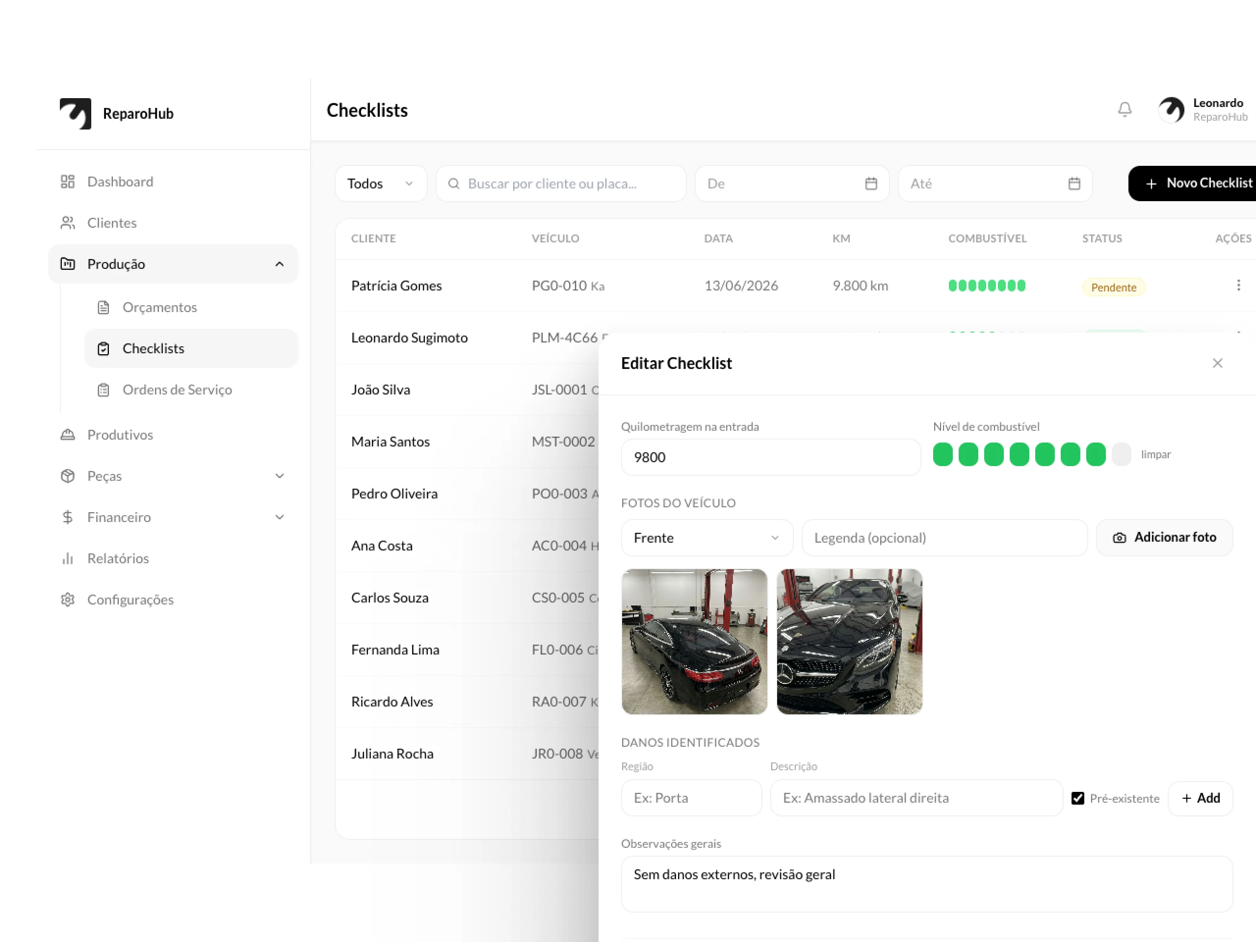Click the De date input field
1256x942 pixels.
(x=792, y=183)
